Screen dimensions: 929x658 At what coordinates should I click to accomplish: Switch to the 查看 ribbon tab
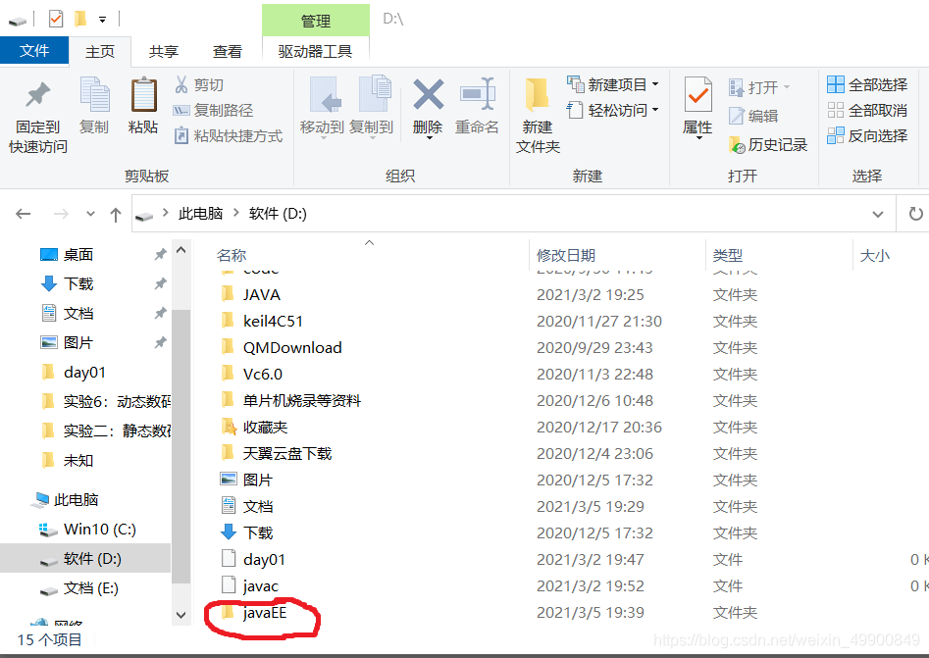click(227, 51)
